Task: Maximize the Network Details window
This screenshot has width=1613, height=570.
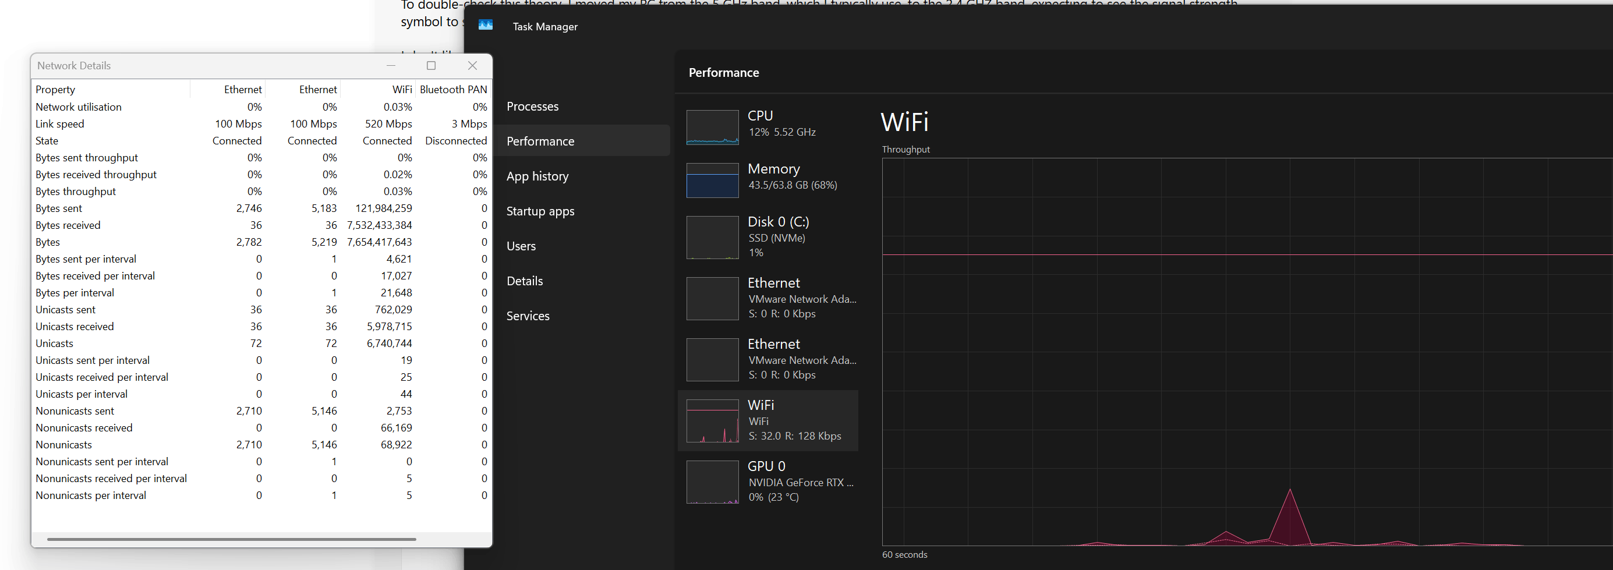Action: [431, 65]
